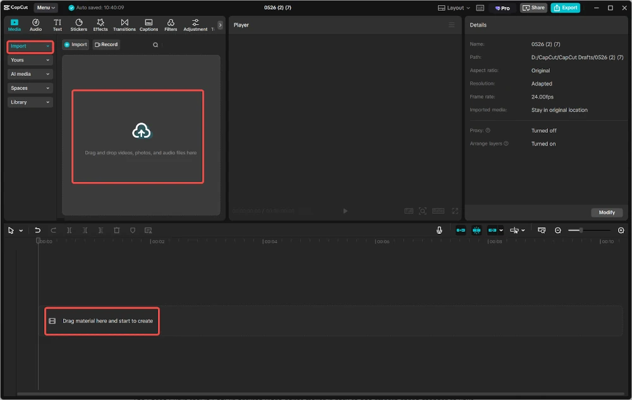632x400 pixels.
Task: Toggle full quality preview icon
Action: (409, 211)
